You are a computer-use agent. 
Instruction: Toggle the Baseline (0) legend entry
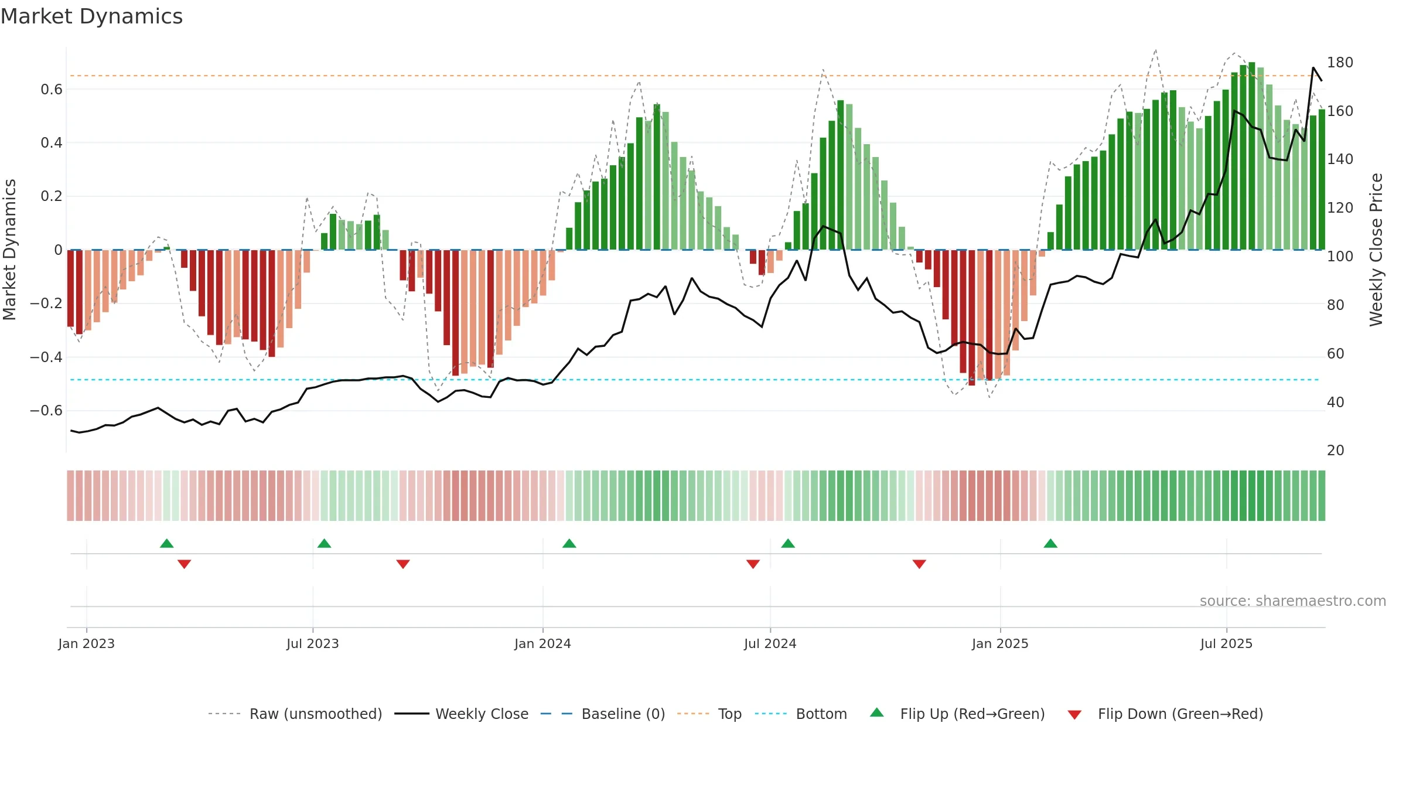603,714
